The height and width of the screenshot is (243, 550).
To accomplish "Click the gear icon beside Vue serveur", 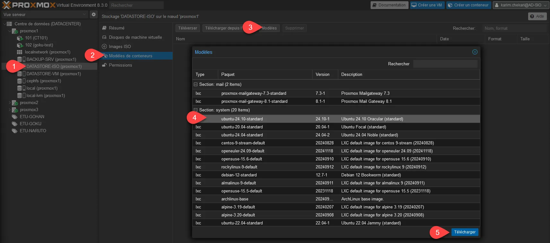I will pos(94,14).
